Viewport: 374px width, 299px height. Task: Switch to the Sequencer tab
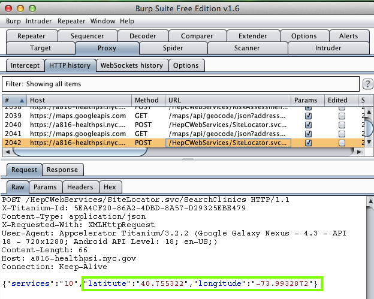tap(88, 36)
